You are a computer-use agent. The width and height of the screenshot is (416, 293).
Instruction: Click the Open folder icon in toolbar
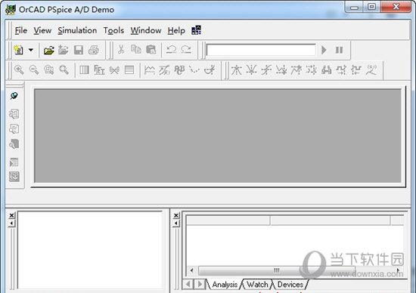49,50
